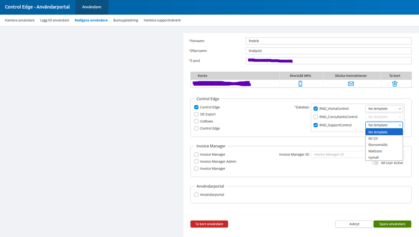Tick the Invoice Manager Admin checkbox
Screen dimensions: 419x237
click(x=196, y=162)
